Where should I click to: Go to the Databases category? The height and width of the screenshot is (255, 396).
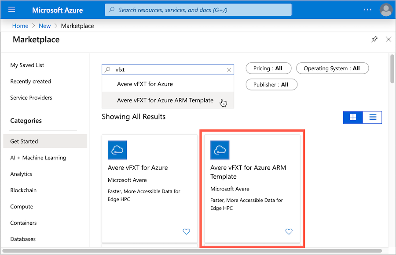(x=23, y=239)
